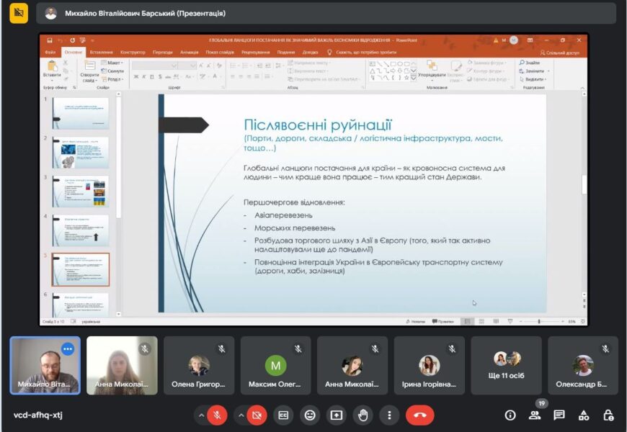Click the present screen icon
Image resolution: width=627 pixels, height=432 pixels.
336,415
